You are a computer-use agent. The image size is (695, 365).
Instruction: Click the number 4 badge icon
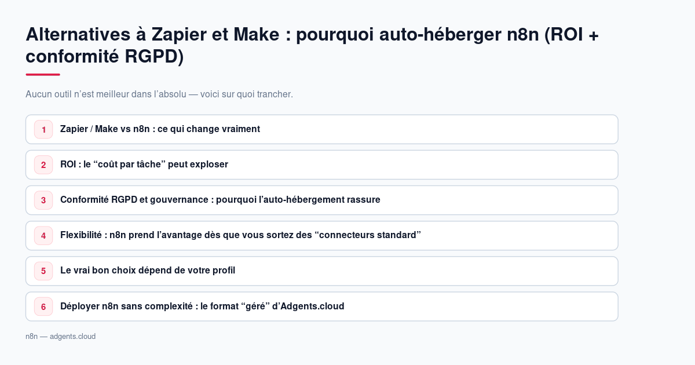click(x=43, y=235)
